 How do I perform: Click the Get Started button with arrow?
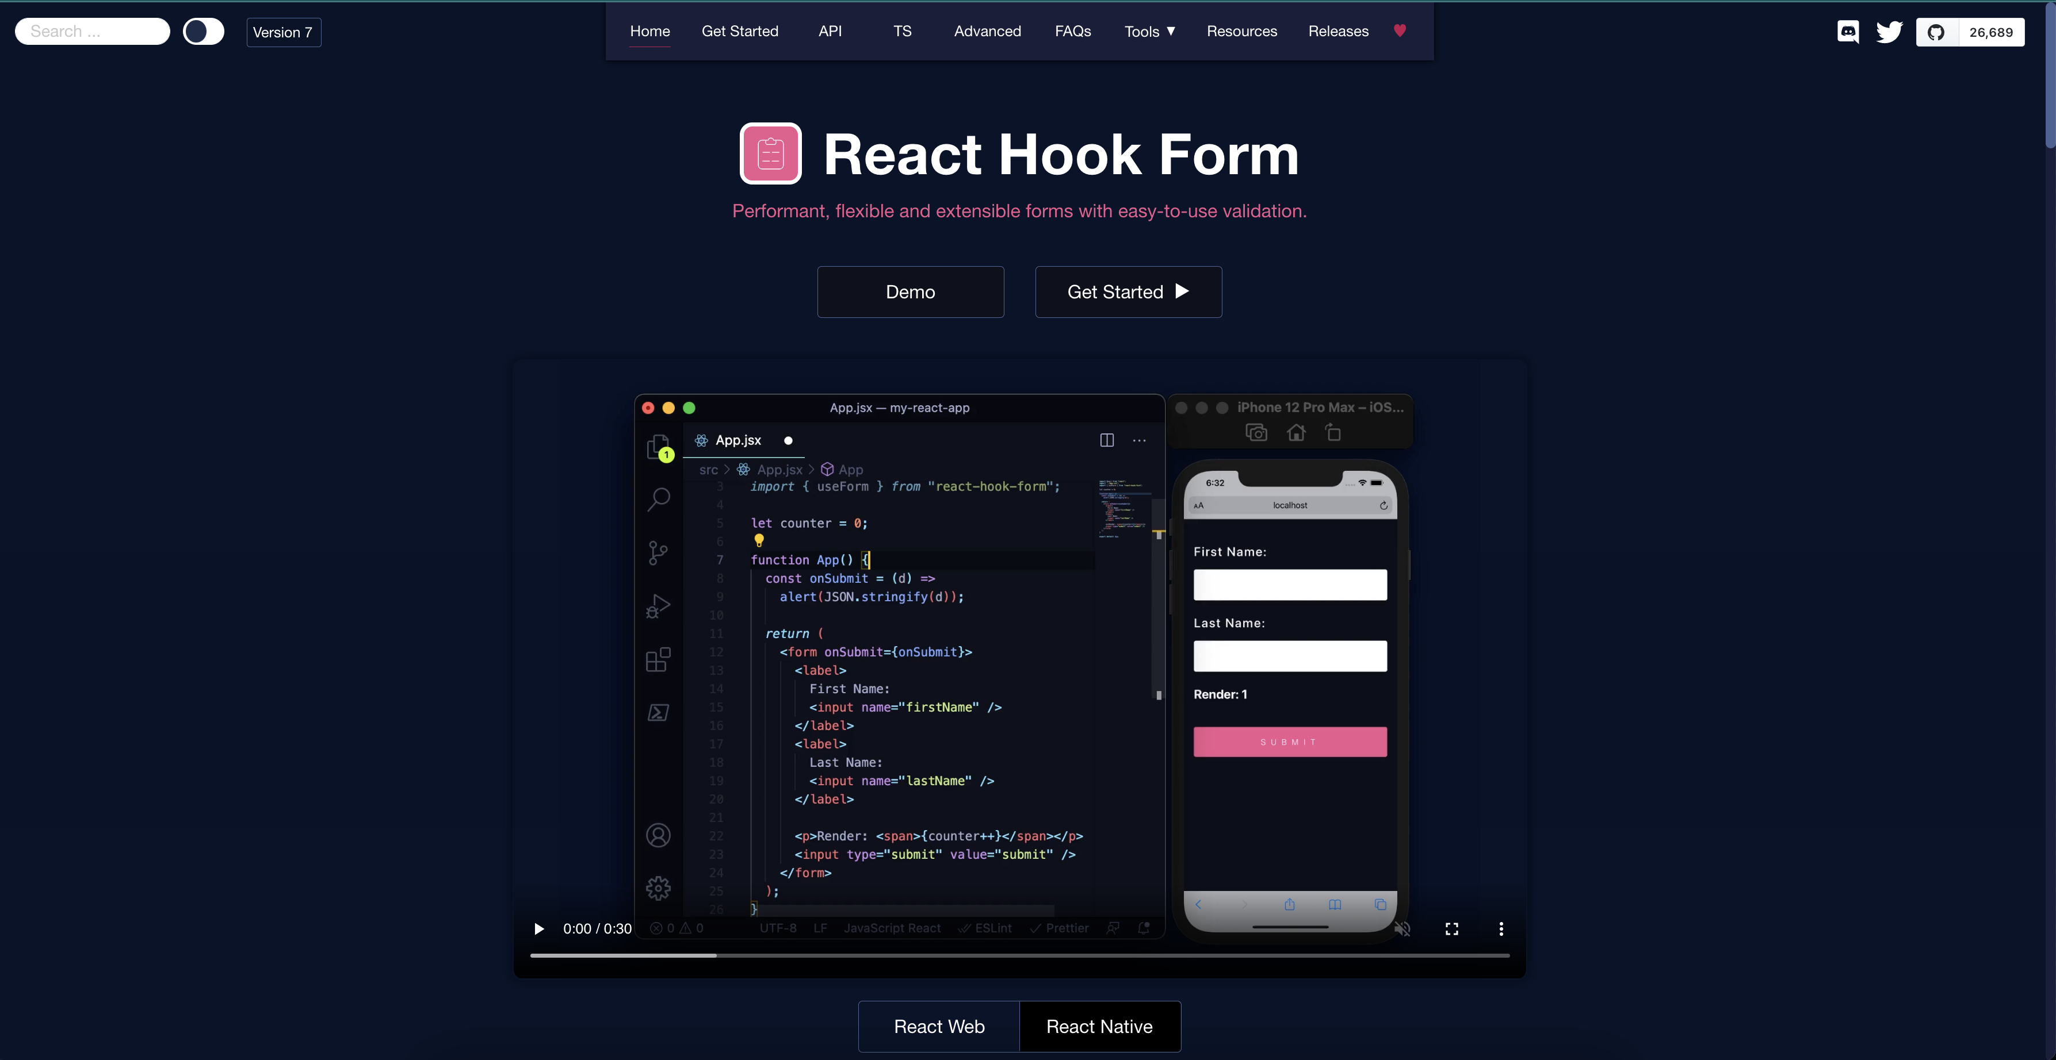[x=1128, y=292]
